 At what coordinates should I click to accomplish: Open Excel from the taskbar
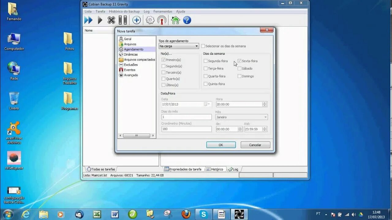(97, 214)
